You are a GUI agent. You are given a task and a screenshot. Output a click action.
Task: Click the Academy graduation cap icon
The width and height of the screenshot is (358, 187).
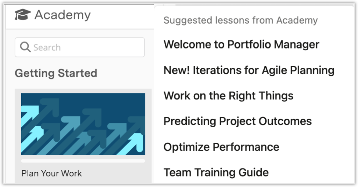pos(23,15)
